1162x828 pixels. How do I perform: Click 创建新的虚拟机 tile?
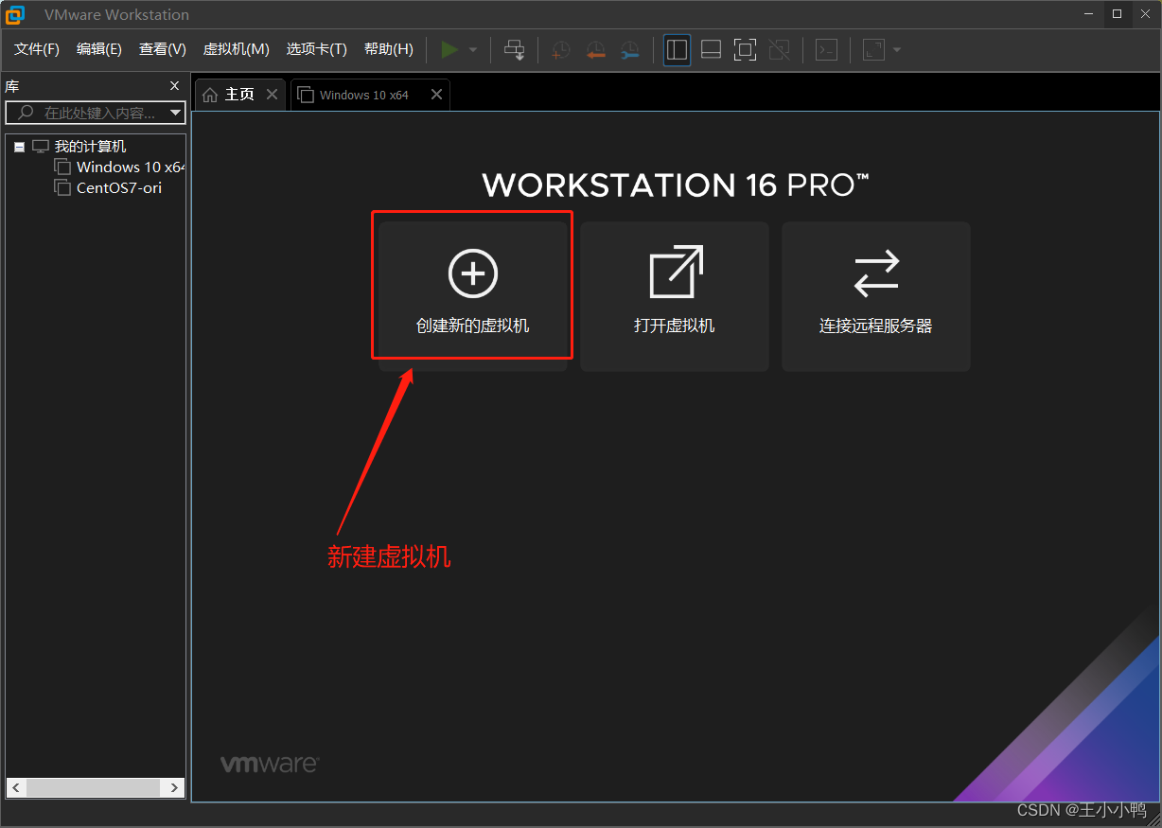tap(473, 296)
